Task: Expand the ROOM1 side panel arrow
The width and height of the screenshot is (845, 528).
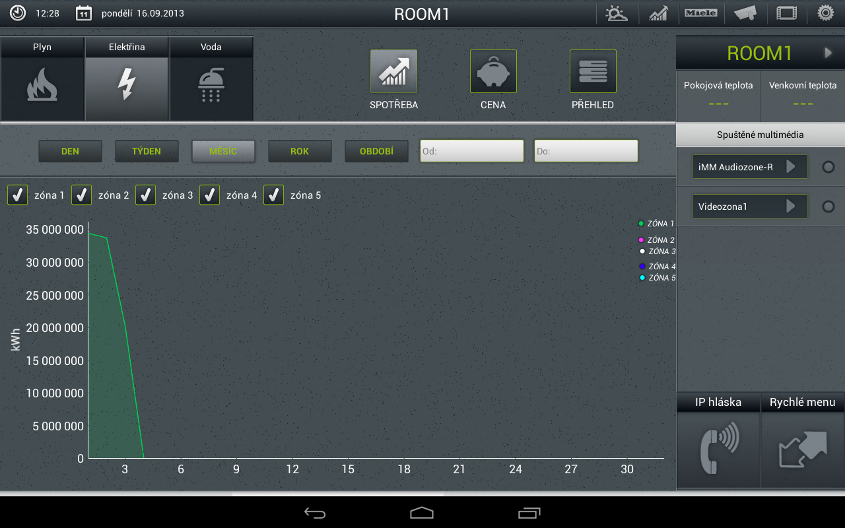Action: pyautogui.click(x=828, y=53)
